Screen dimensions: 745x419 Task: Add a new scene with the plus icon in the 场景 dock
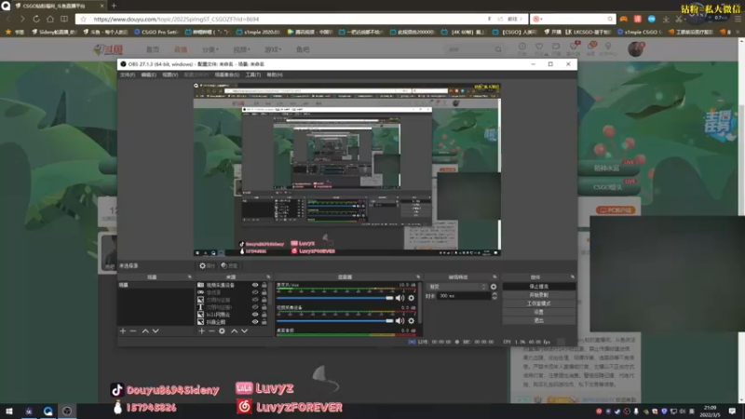123,331
